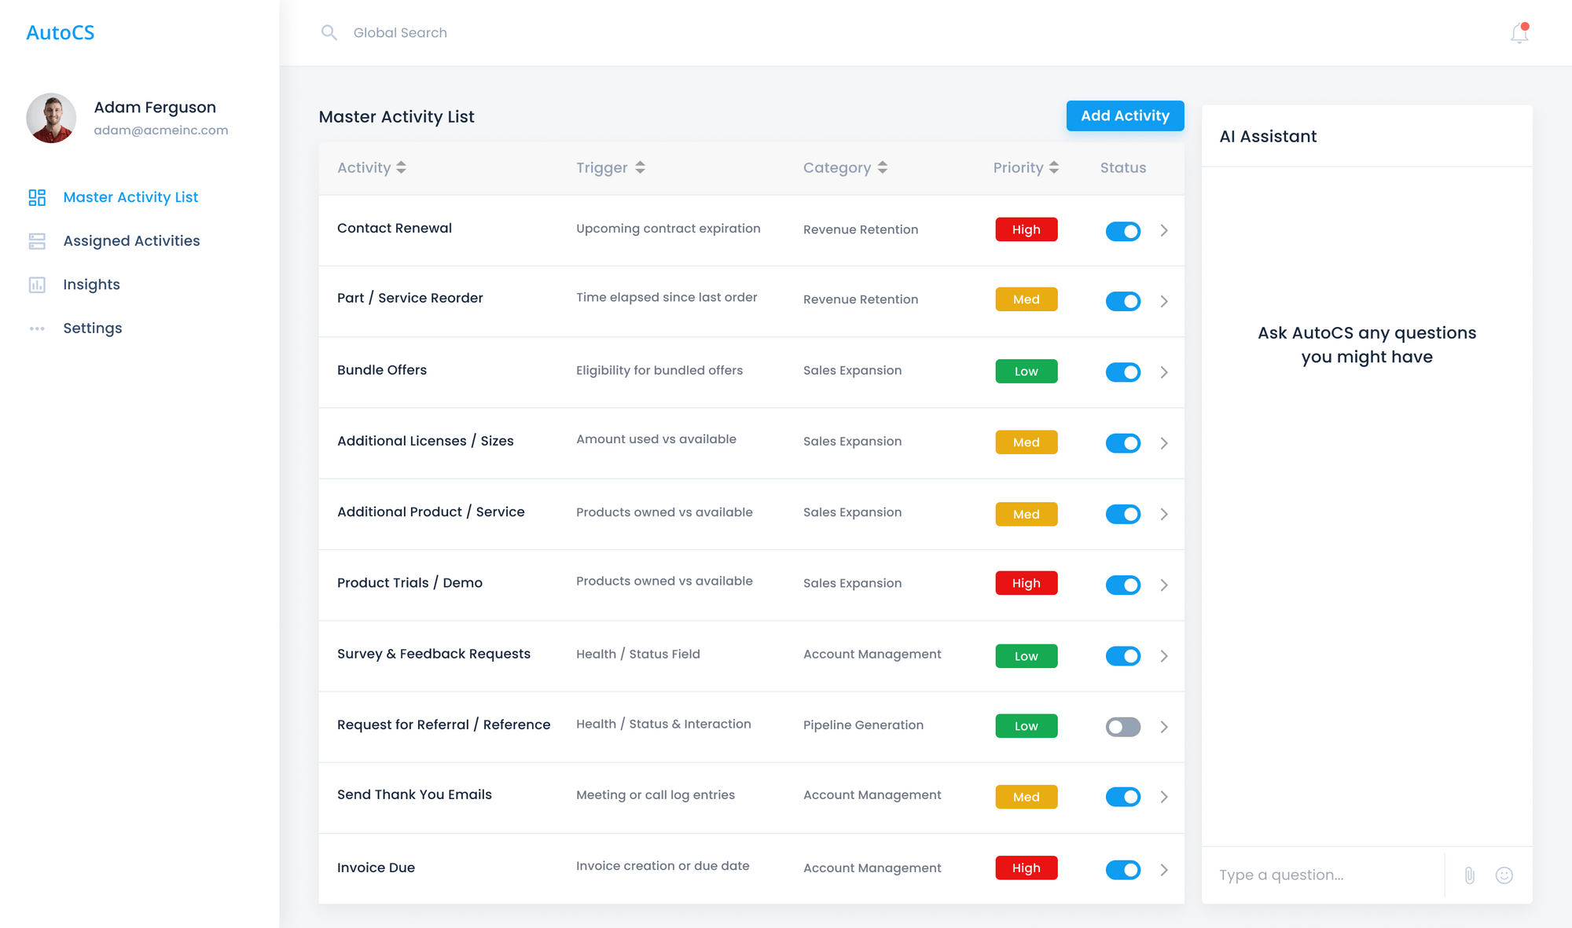Open Product Trials / Demo row chevron

click(1164, 585)
